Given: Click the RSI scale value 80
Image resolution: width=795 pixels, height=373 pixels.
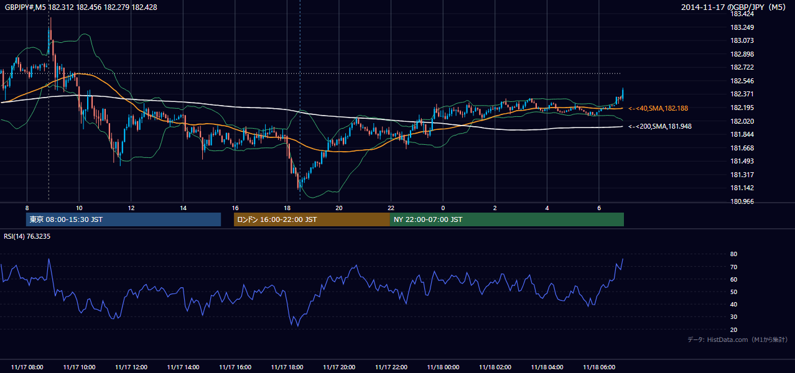Looking at the screenshot, I should [734, 254].
